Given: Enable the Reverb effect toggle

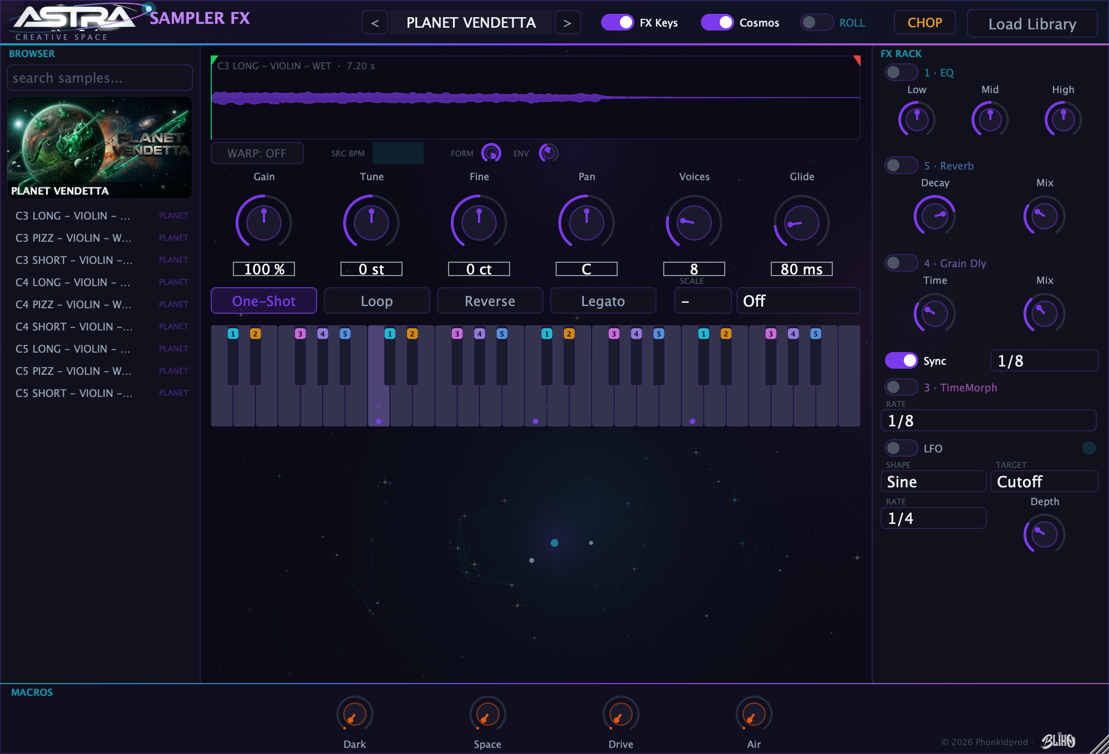Looking at the screenshot, I should pos(902,165).
